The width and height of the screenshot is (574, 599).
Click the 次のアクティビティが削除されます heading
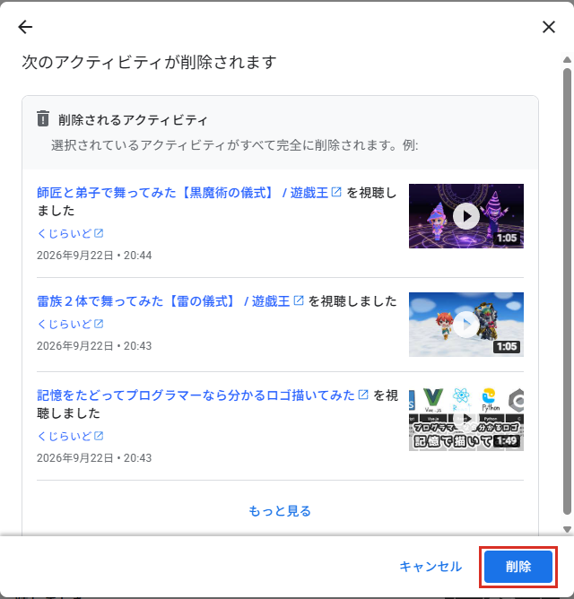149,62
